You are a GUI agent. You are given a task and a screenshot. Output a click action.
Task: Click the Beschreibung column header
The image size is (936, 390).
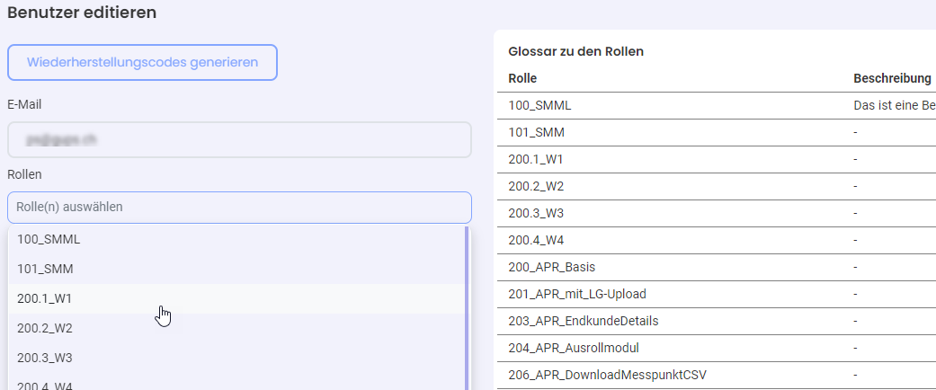point(892,79)
